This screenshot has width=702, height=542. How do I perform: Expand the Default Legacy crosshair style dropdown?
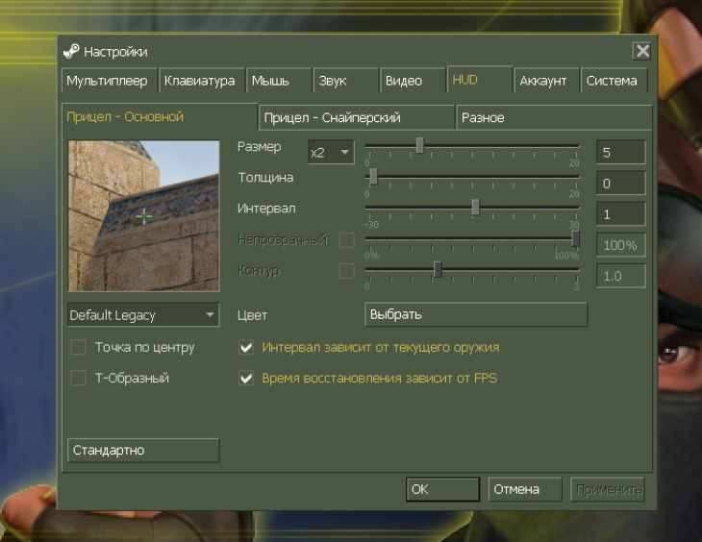tap(143, 314)
